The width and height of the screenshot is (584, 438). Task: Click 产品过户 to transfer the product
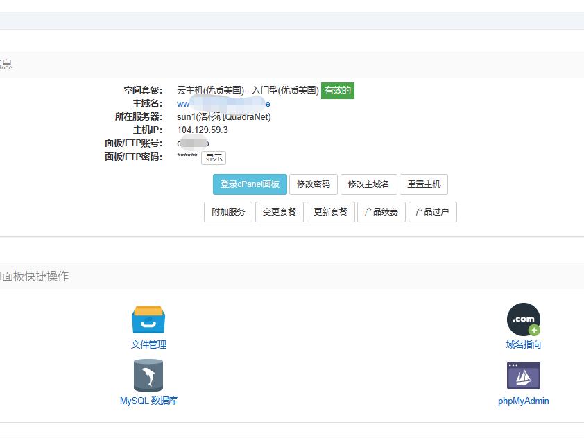(x=432, y=212)
